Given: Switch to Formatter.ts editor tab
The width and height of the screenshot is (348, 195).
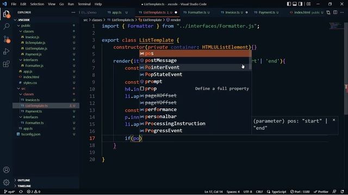Looking at the screenshot, I should tap(197, 12).
